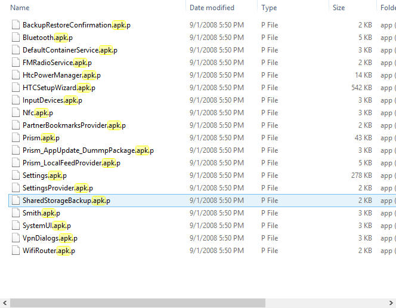The image size is (396, 308).
Task: Click the 278 KB size of Settings.apk.p
Action: [x=361, y=175]
